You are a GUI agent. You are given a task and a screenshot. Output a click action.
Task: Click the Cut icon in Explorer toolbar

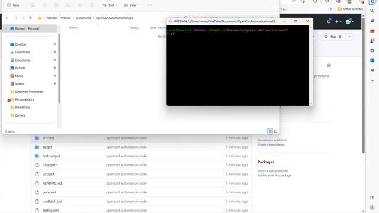[x=33, y=5]
